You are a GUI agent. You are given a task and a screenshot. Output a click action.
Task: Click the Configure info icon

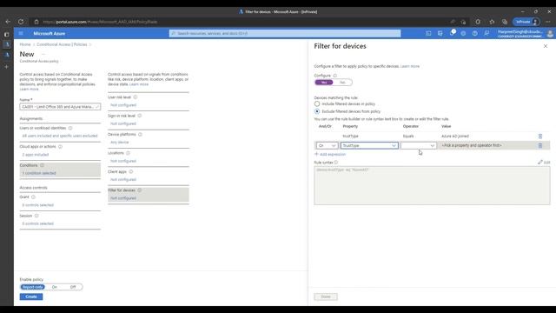click(334, 76)
